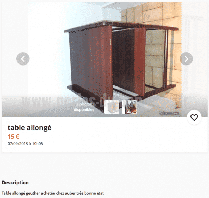Viewport: 209px width, 198px height.
Task: Click the leboncoin watermark on the photo
Action: (169, 113)
